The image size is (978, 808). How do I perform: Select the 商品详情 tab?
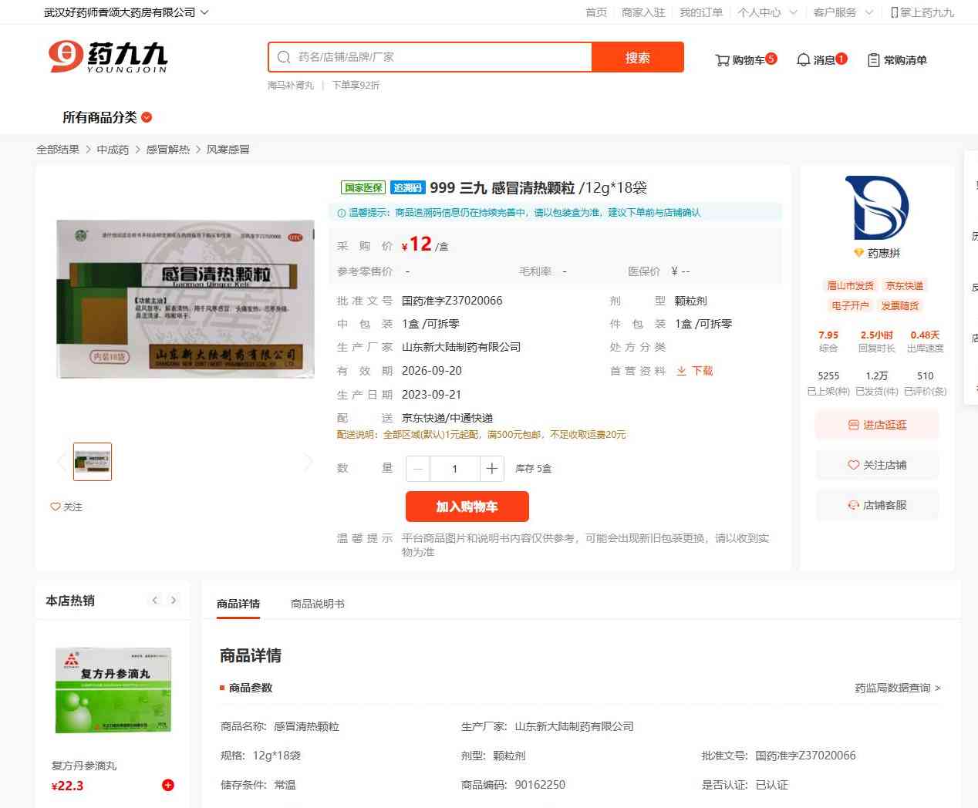click(238, 604)
